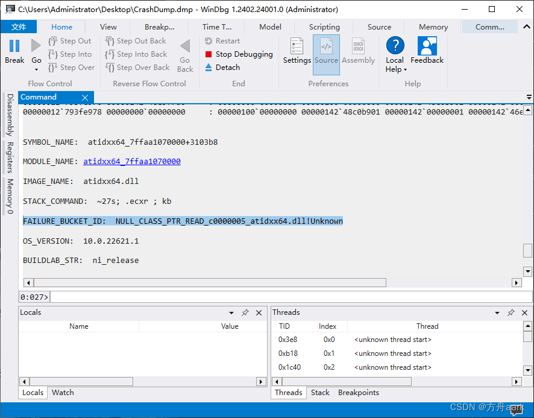Click Threads panel scroll down arrow

point(527,370)
